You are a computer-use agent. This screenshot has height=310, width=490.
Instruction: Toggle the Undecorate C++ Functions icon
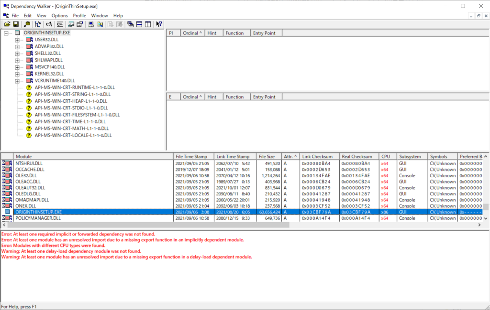60,24
